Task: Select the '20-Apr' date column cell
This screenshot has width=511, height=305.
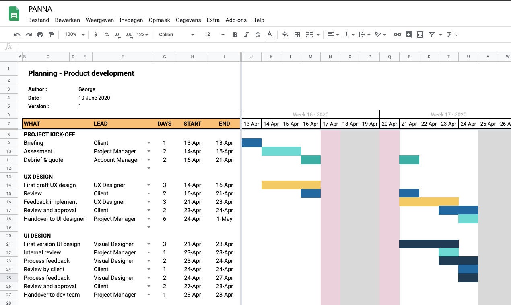Action: pyautogui.click(x=389, y=124)
